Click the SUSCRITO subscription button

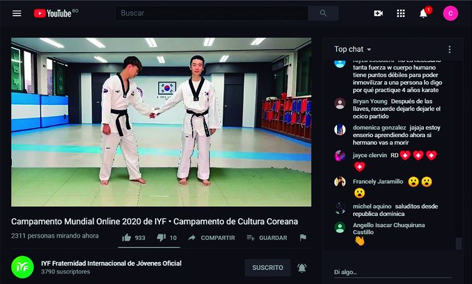click(268, 268)
